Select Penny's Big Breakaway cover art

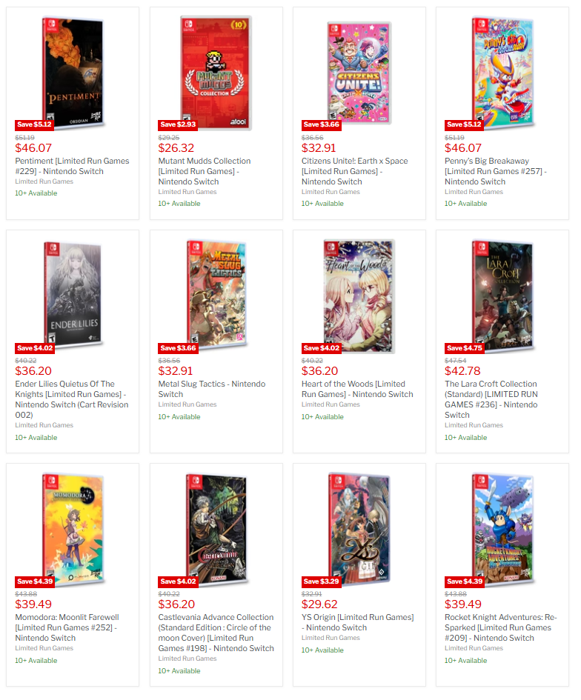(x=503, y=73)
